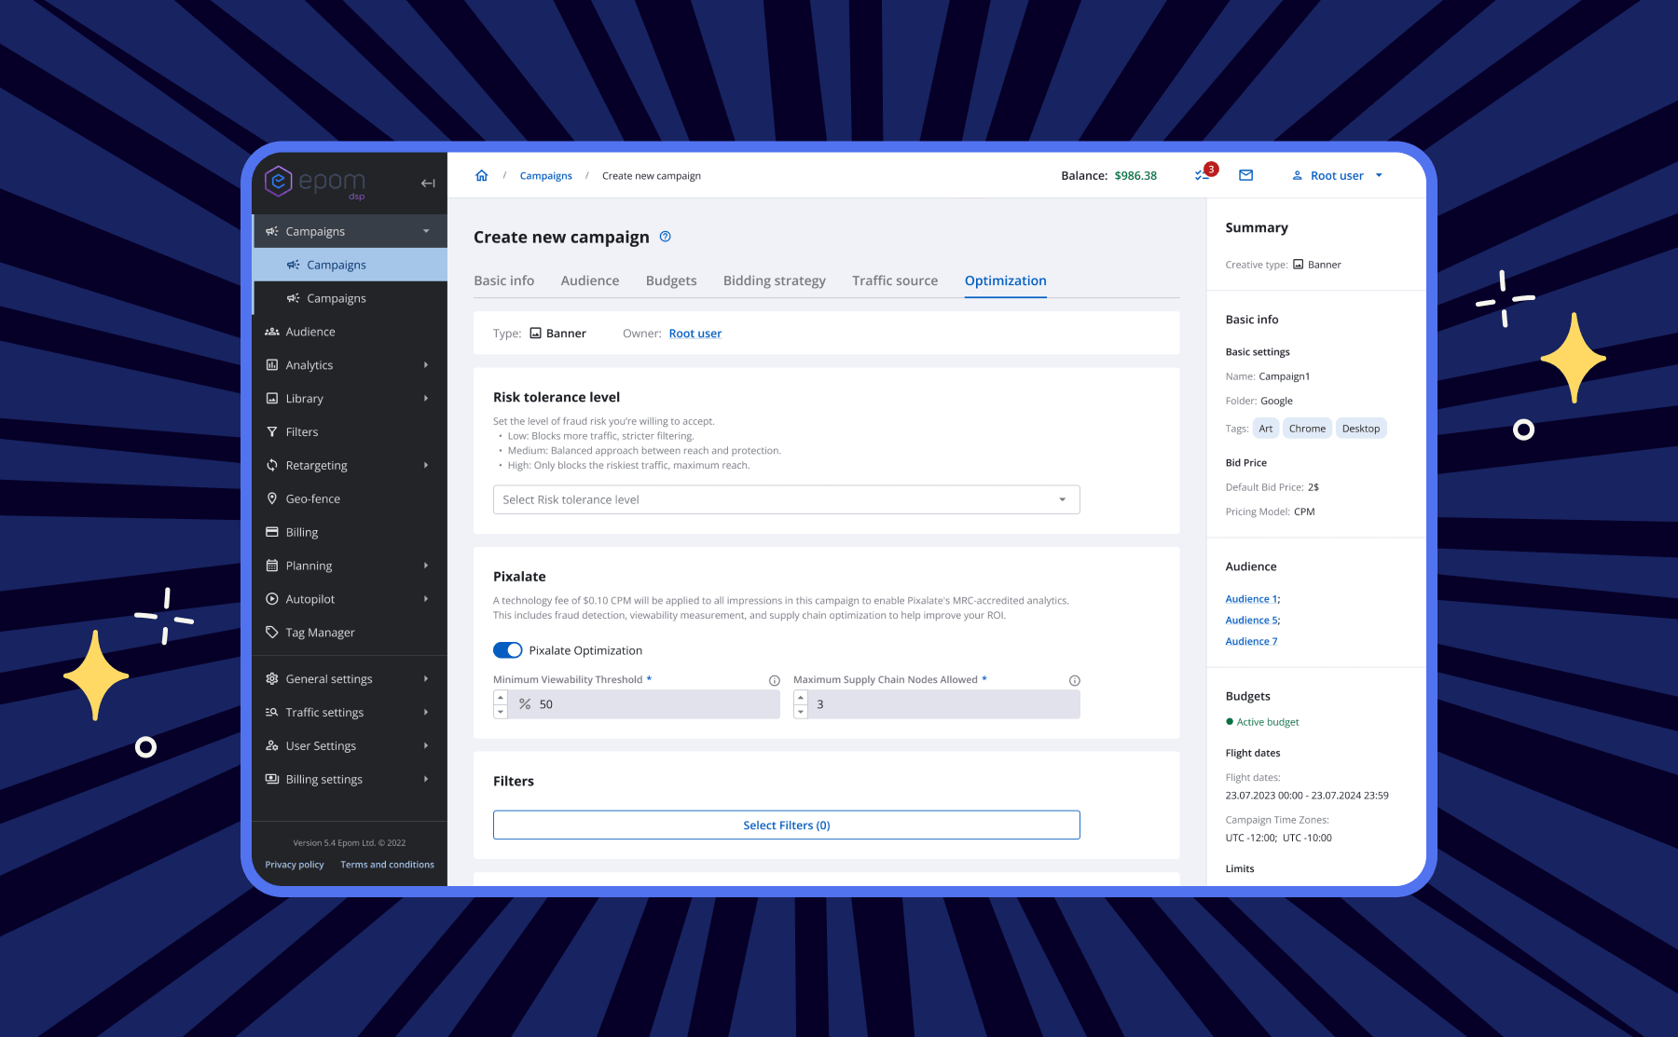Expand the Billing settings submenu arrow
Screen dimensions: 1678x1037
click(x=426, y=779)
